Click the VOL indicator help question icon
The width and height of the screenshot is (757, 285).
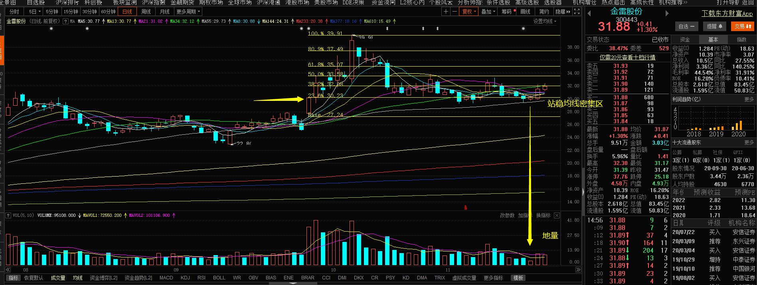point(8,215)
